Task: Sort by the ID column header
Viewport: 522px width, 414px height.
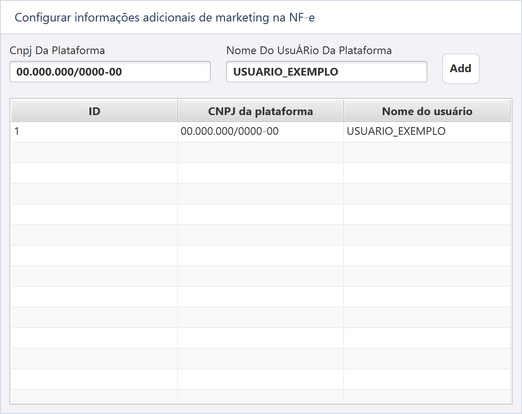Action: point(94,111)
